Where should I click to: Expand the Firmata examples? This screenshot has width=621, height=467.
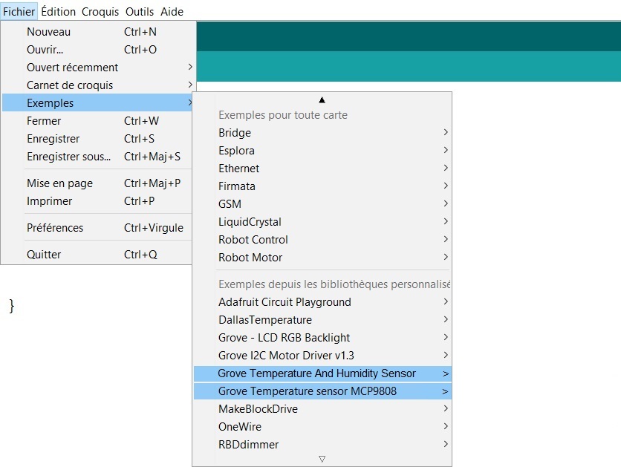(x=322, y=186)
